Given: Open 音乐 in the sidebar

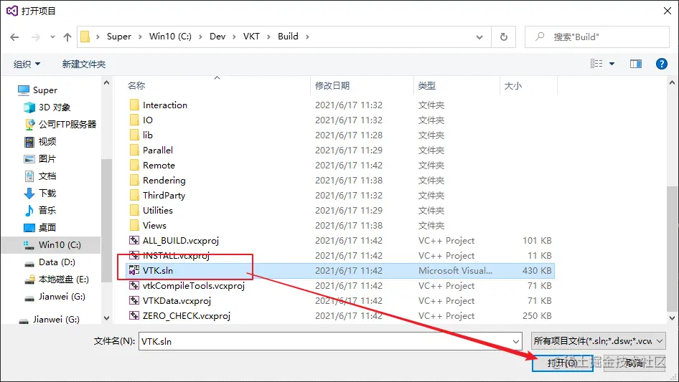Looking at the screenshot, I should [x=40, y=210].
